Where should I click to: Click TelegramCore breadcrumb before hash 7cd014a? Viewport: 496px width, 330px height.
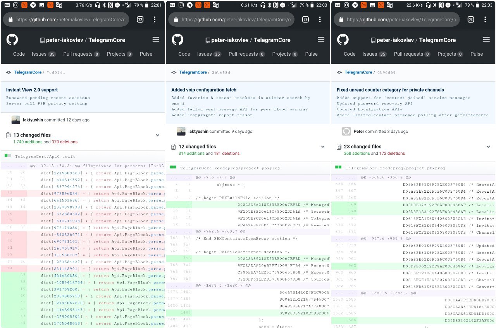(28, 72)
